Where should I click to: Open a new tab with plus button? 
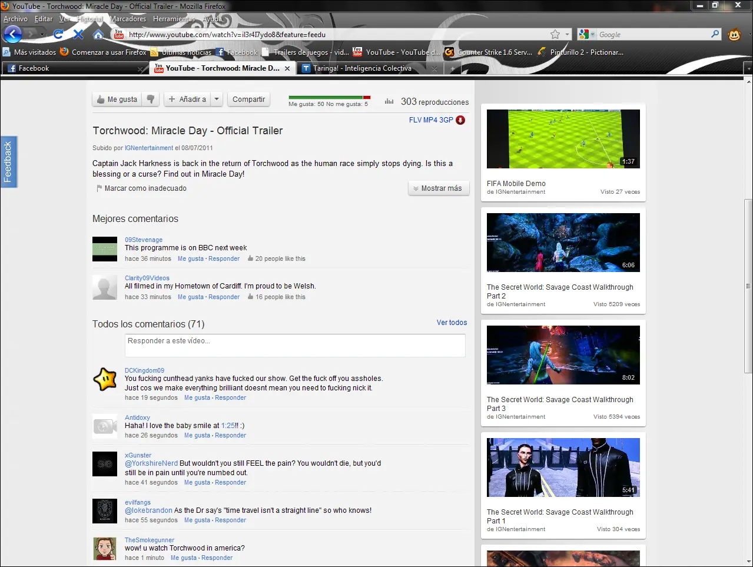coord(452,69)
